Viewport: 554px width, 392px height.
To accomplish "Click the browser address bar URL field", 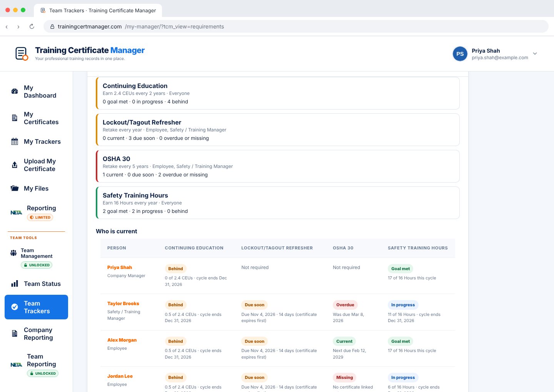I will click(295, 27).
